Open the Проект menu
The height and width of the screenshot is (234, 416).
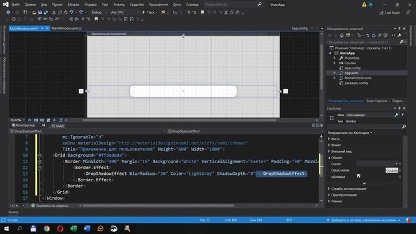pos(57,5)
